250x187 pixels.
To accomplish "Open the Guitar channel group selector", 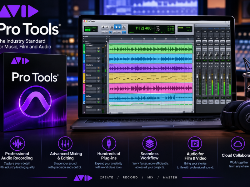I will 211,49.
